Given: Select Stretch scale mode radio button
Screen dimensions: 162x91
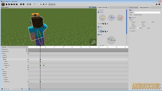Looking at the screenshot, I should click(x=146, y=28).
